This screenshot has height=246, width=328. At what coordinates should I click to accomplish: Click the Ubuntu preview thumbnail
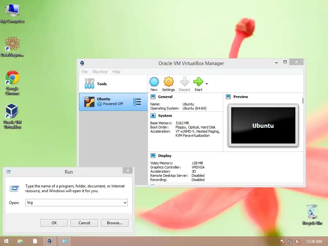[263, 126]
